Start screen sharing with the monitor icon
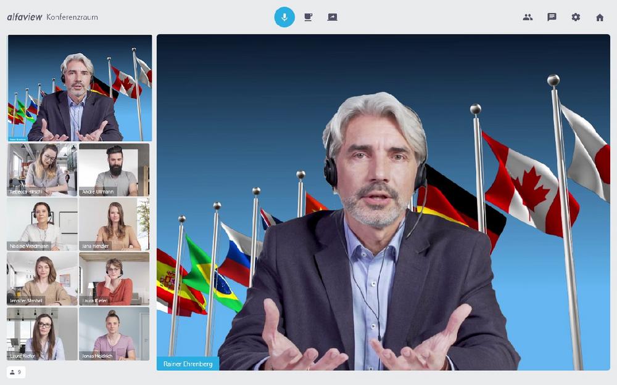The height and width of the screenshot is (385, 617). (x=332, y=17)
